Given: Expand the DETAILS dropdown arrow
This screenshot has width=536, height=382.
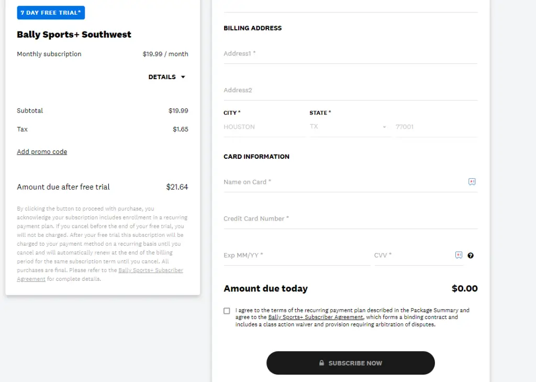Looking at the screenshot, I should [x=183, y=77].
